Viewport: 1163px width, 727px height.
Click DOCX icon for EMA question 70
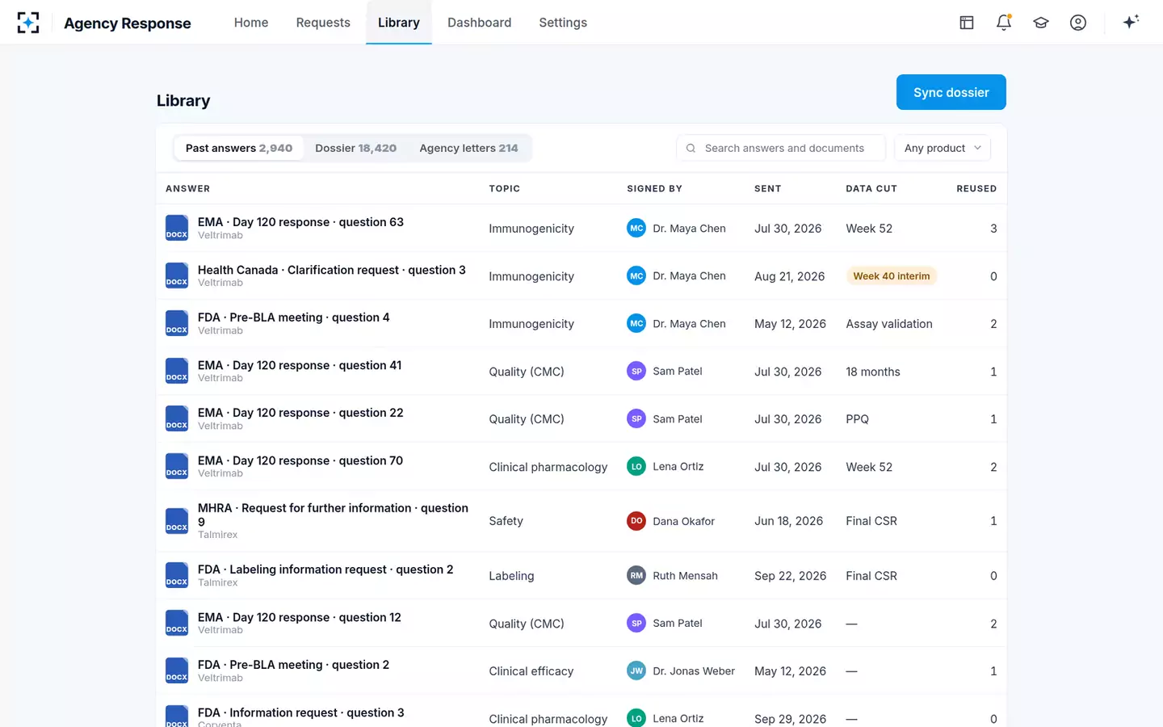point(177,466)
